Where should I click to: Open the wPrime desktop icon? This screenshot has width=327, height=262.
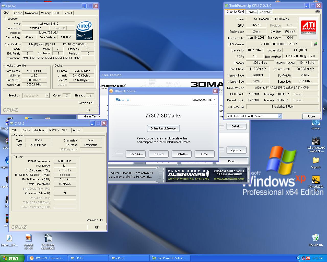coord(316,125)
